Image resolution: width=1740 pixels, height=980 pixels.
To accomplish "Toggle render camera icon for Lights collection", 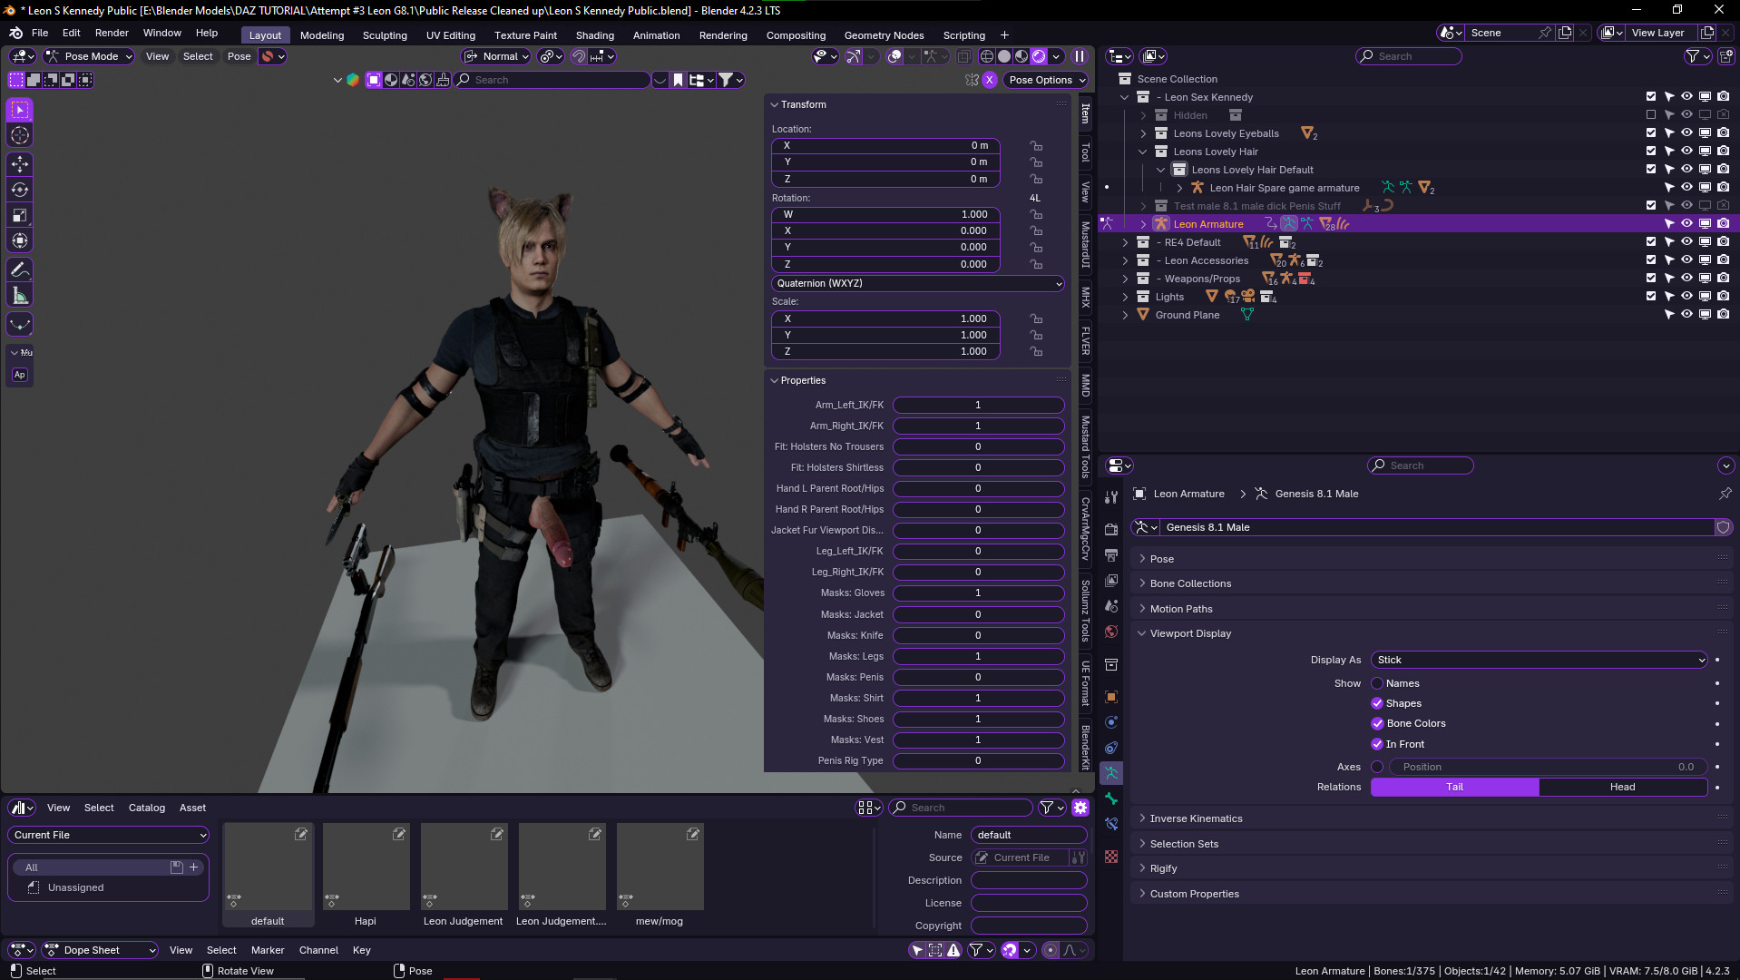I will point(1723,297).
